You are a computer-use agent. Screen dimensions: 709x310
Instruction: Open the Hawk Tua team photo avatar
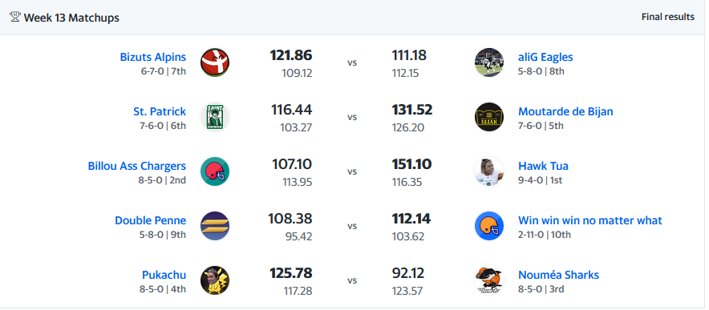coord(489,171)
